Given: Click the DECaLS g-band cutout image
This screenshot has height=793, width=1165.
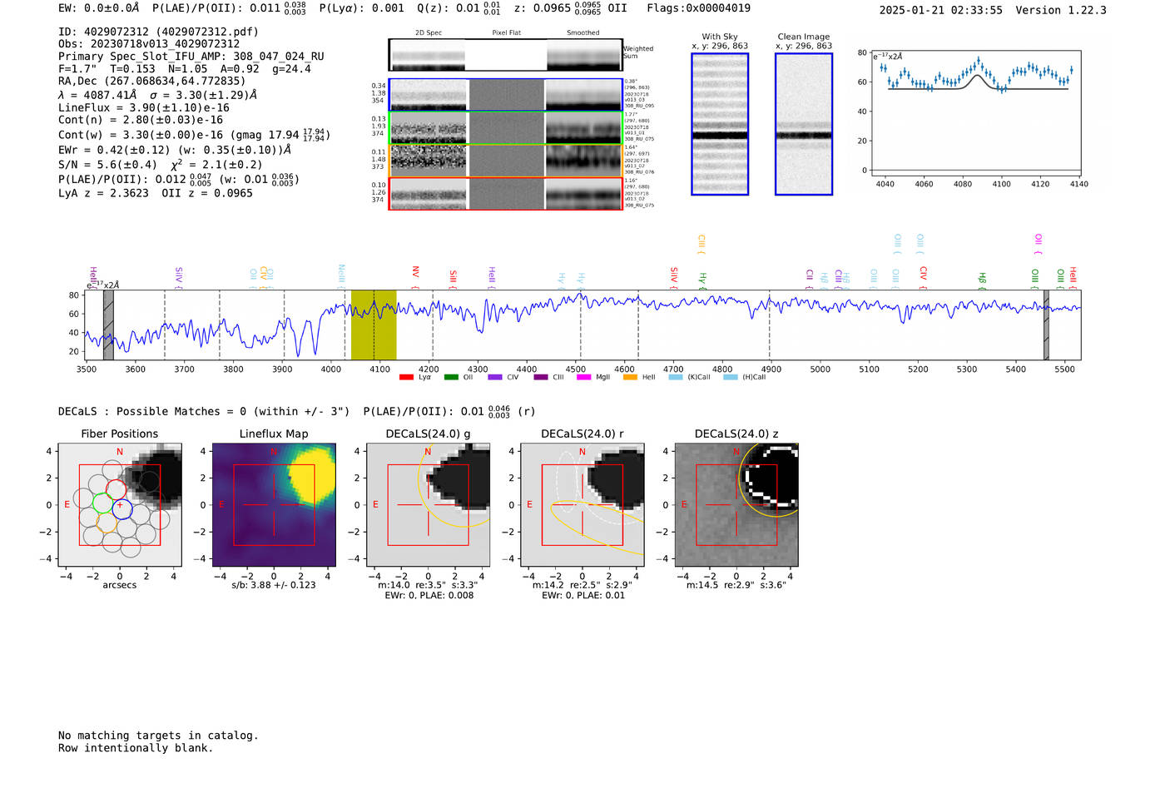Looking at the screenshot, I should pos(428,504).
